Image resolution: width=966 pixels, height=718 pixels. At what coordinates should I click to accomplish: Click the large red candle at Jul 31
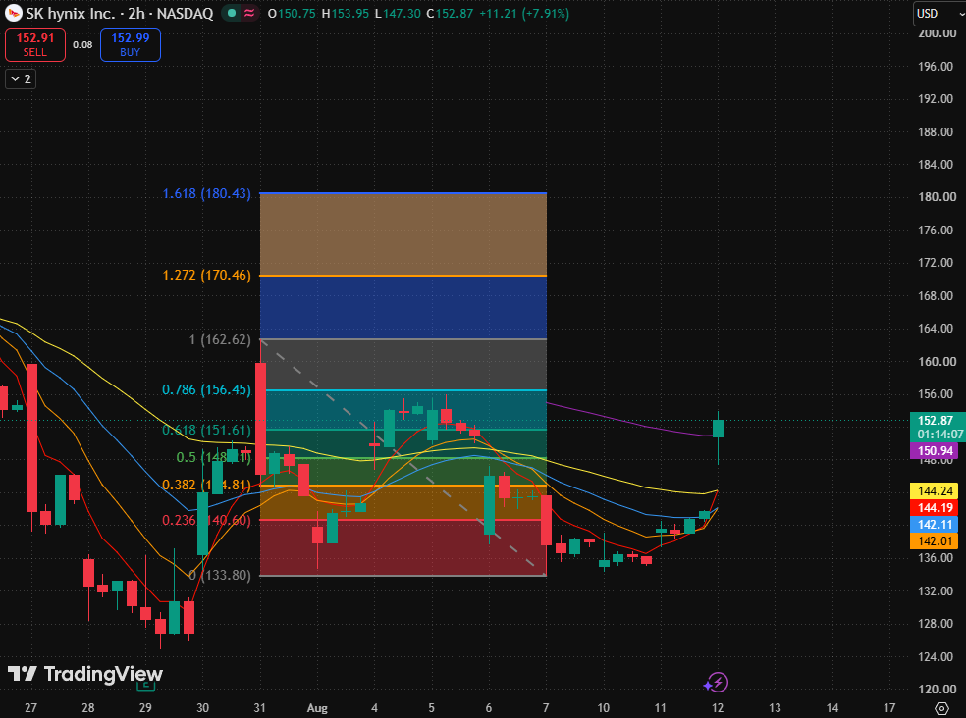tap(260, 419)
